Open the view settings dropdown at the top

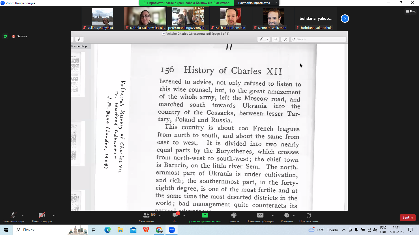pyautogui.click(x=257, y=3)
